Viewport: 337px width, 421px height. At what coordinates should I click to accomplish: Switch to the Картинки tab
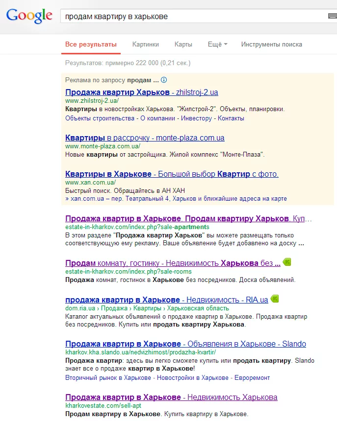pyautogui.click(x=146, y=44)
